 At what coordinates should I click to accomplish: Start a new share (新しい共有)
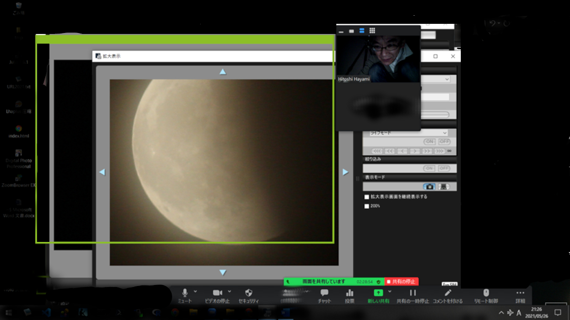pos(378,294)
